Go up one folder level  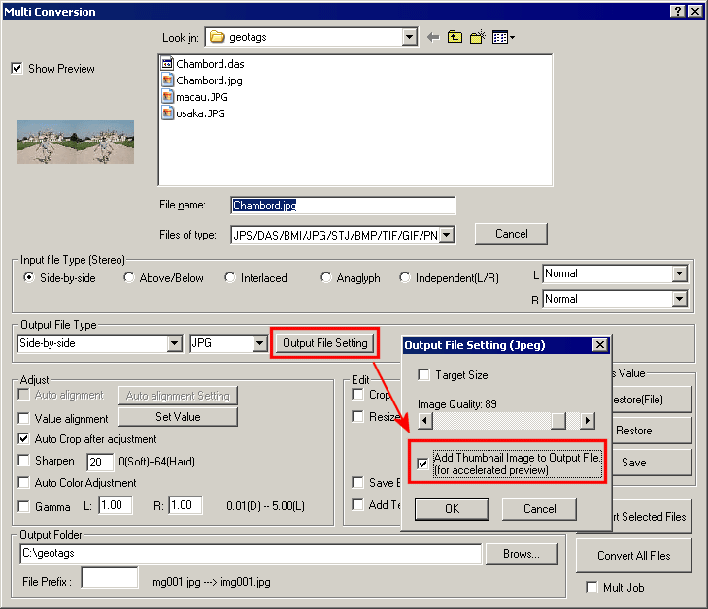tap(455, 38)
